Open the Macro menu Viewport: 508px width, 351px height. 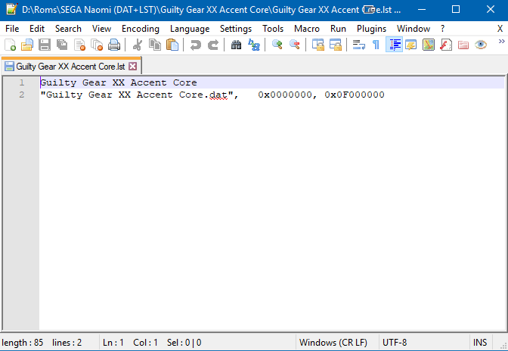click(x=306, y=29)
